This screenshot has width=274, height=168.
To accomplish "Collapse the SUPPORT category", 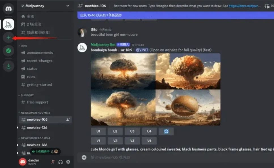I will 26,95.
